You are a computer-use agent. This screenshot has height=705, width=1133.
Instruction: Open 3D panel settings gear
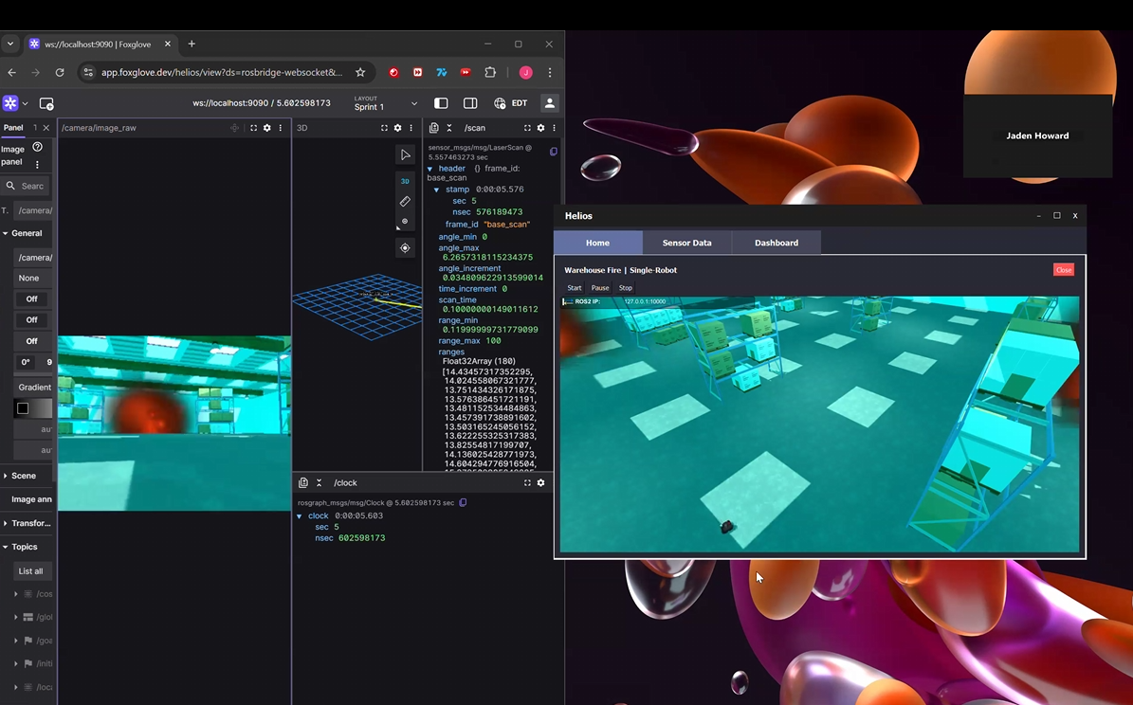tap(397, 128)
